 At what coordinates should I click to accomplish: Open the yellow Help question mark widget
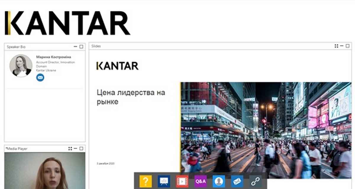[146, 181]
